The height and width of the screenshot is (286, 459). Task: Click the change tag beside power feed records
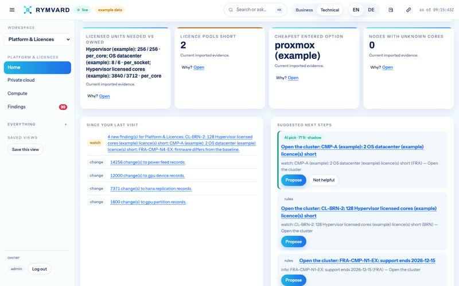pyautogui.click(x=96, y=162)
